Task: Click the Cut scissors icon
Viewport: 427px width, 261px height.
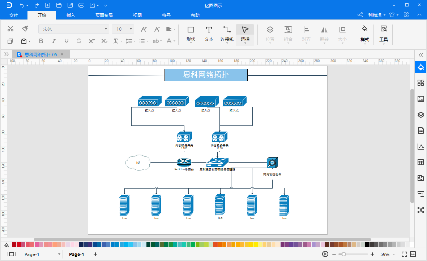Action: (10, 29)
